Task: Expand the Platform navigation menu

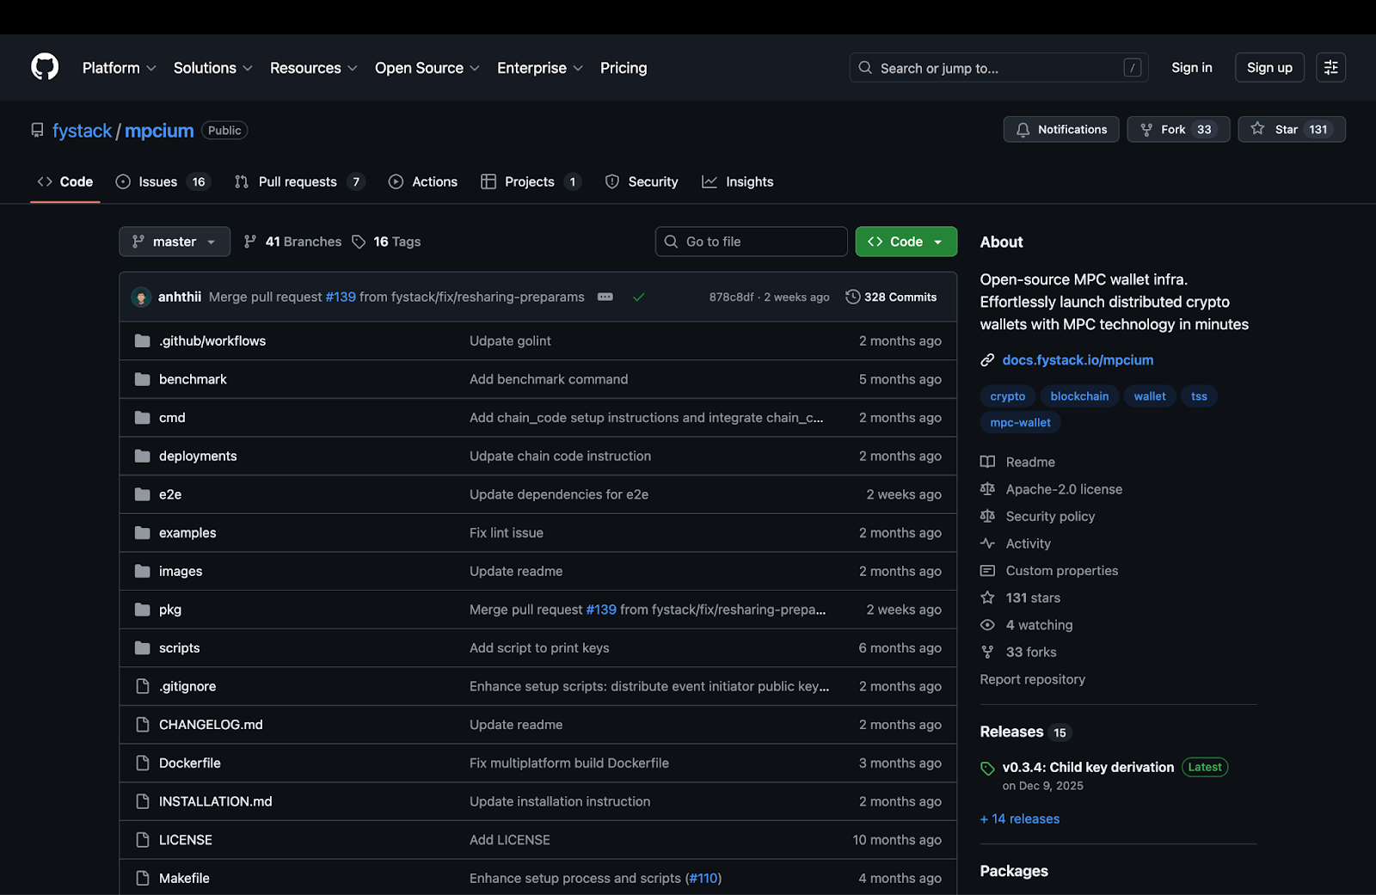Action: click(118, 68)
